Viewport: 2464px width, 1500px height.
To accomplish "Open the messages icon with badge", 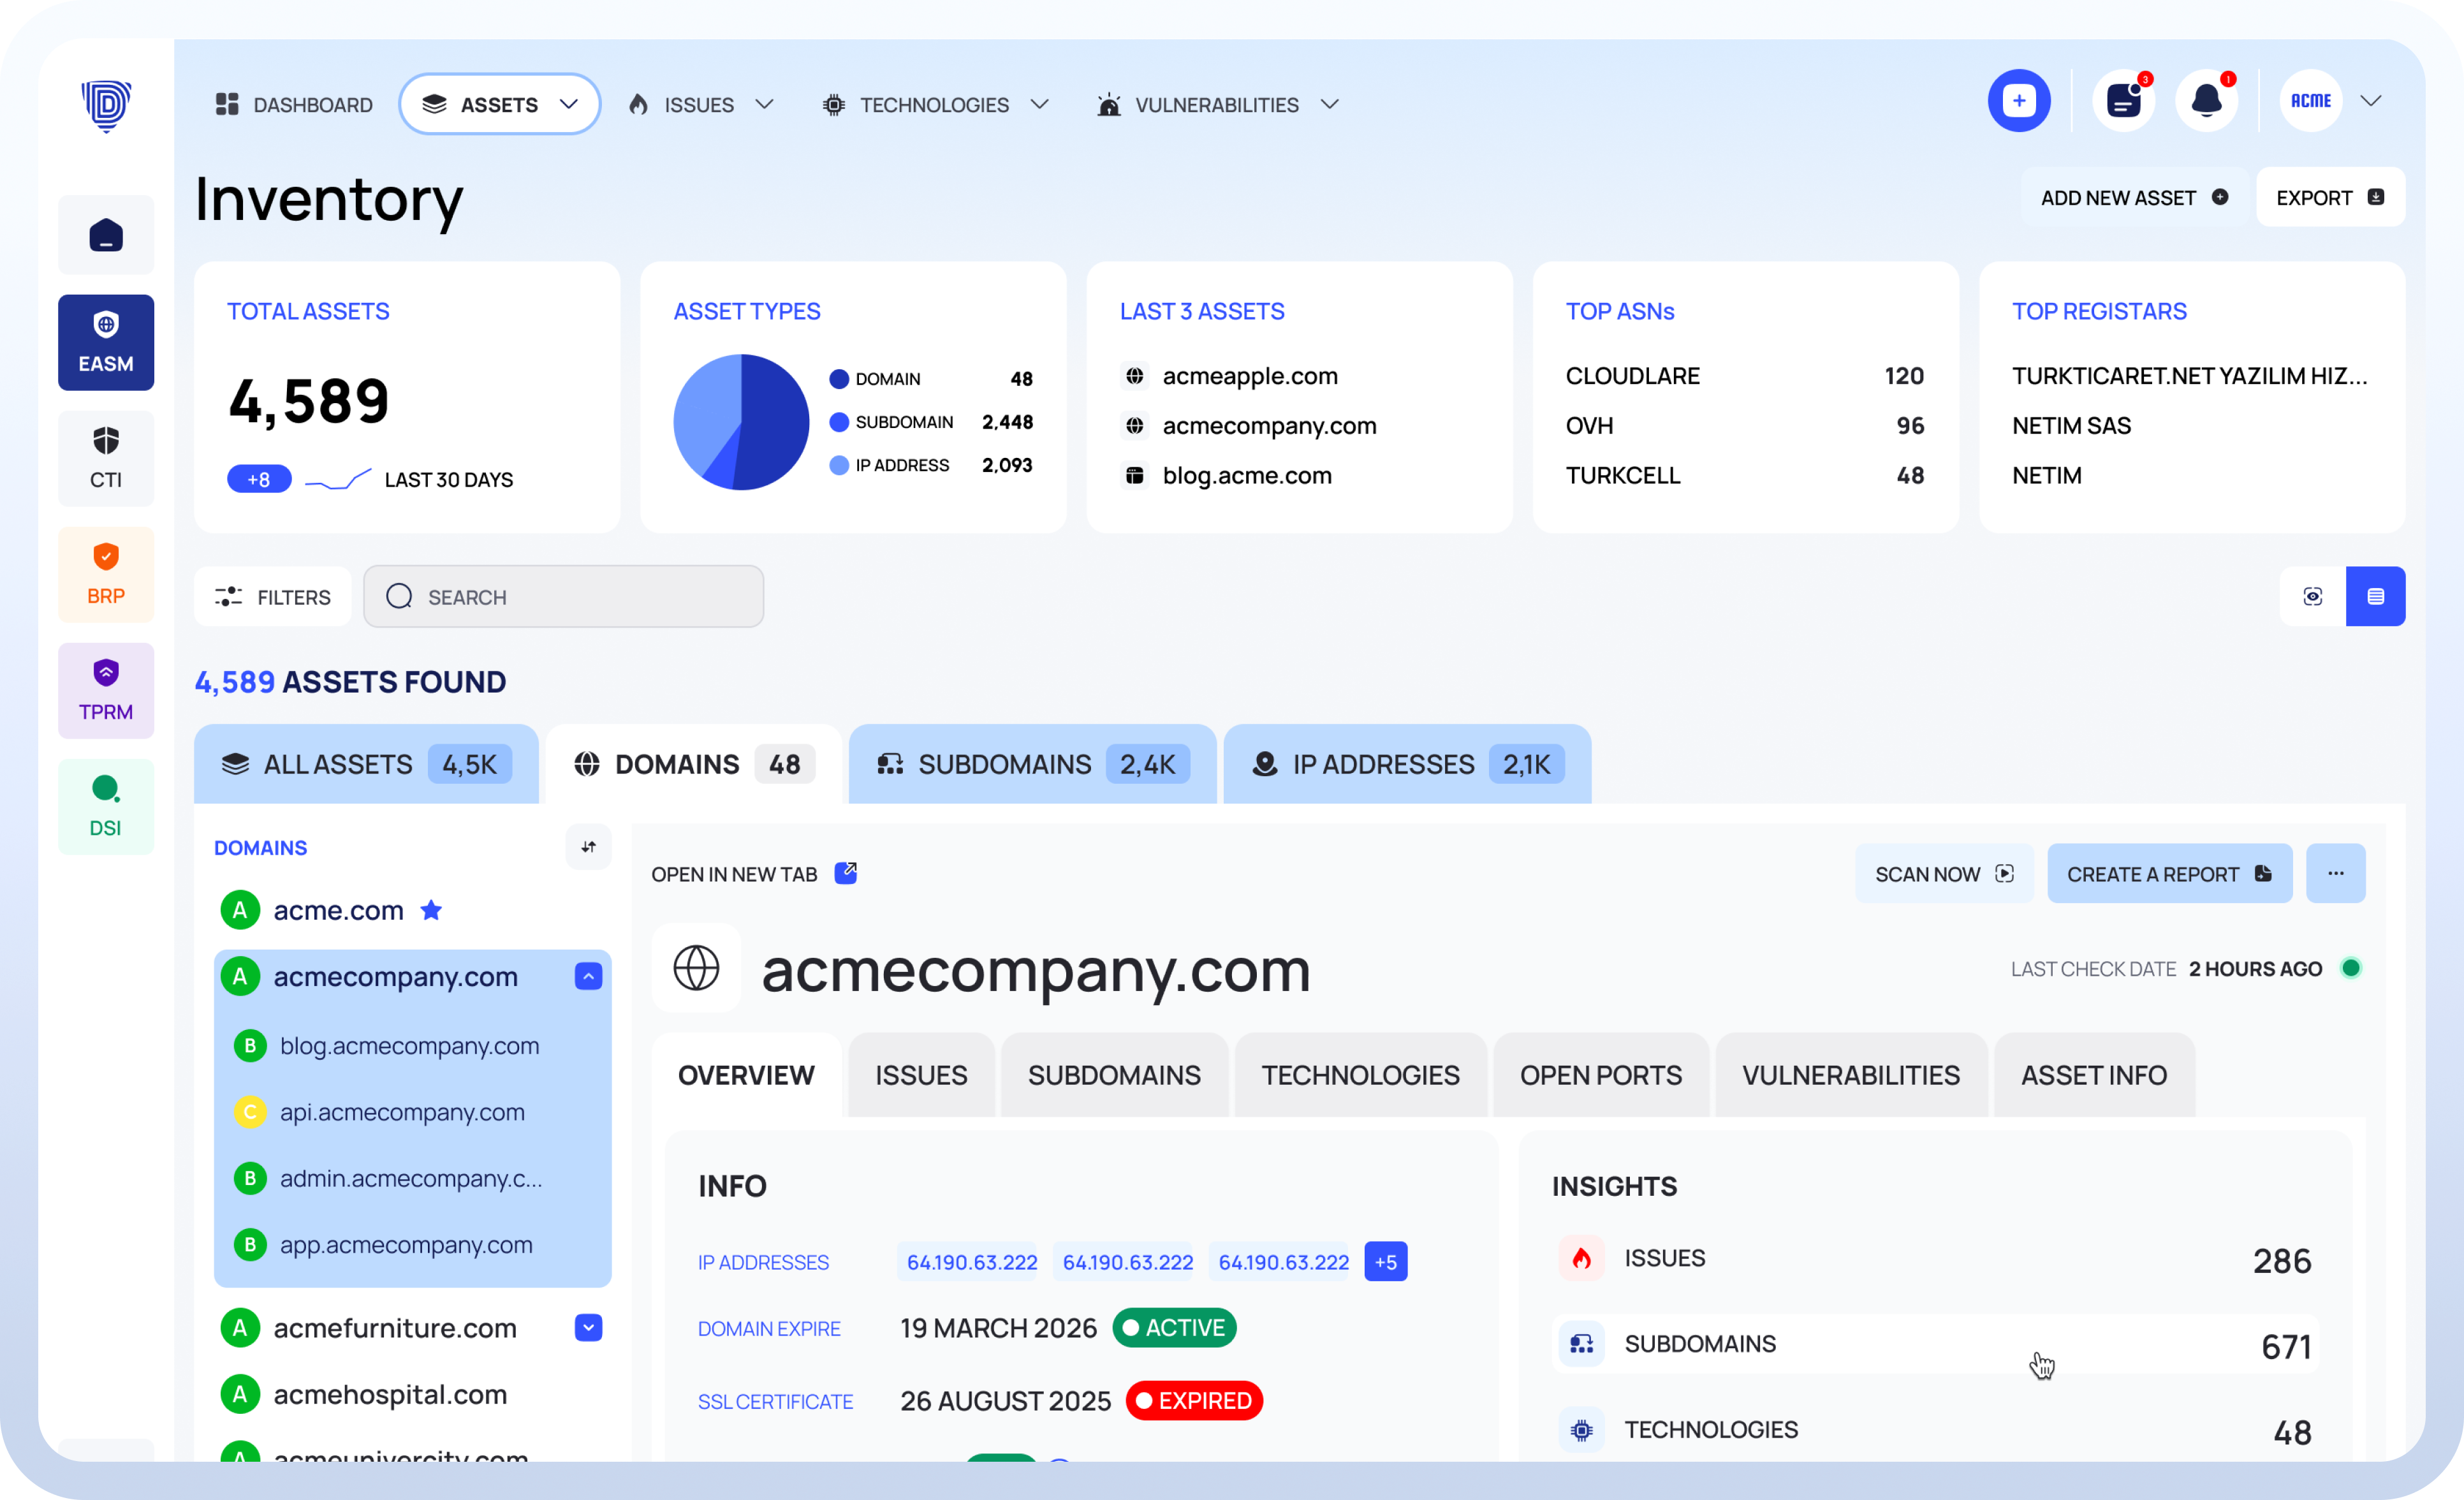I will point(2123,101).
